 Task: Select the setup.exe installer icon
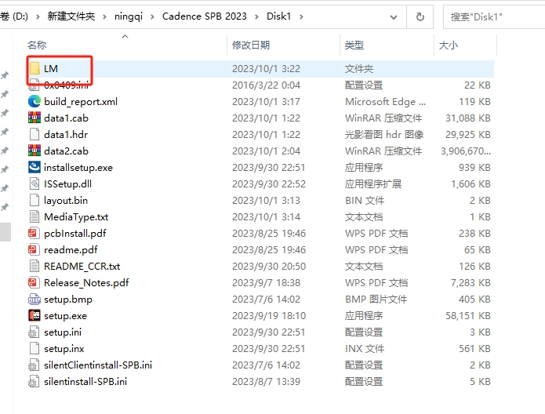[x=35, y=316]
